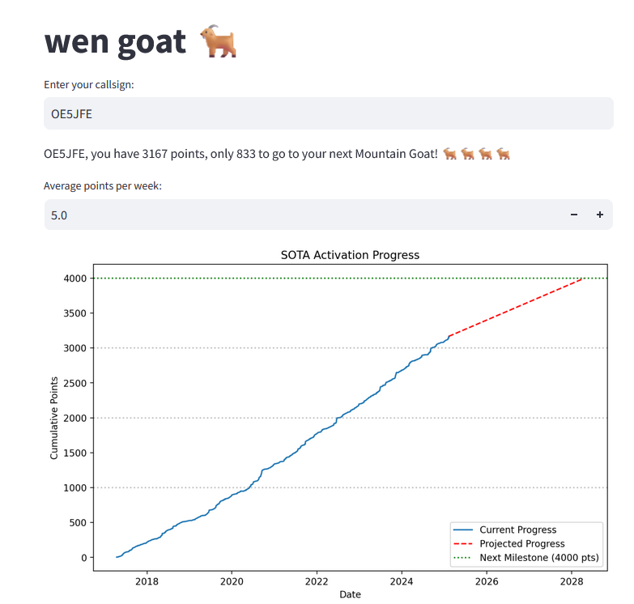The width and height of the screenshot is (634, 604).
Task: Click the goat emoji in the page title
Action: pos(219,41)
